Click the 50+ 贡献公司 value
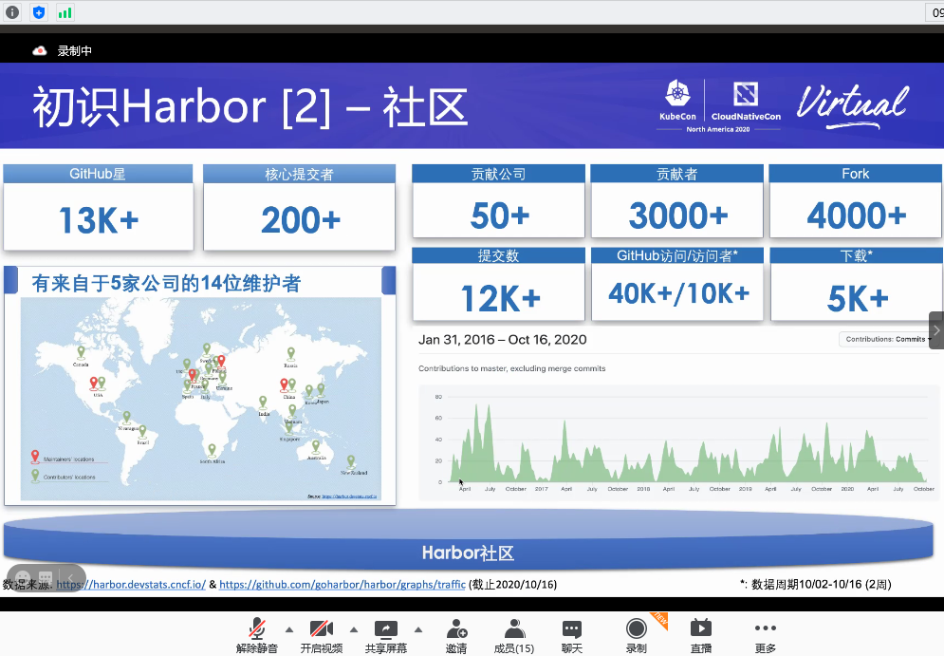Image resolution: width=944 pixels, height=656 pixels. [500, 216]
